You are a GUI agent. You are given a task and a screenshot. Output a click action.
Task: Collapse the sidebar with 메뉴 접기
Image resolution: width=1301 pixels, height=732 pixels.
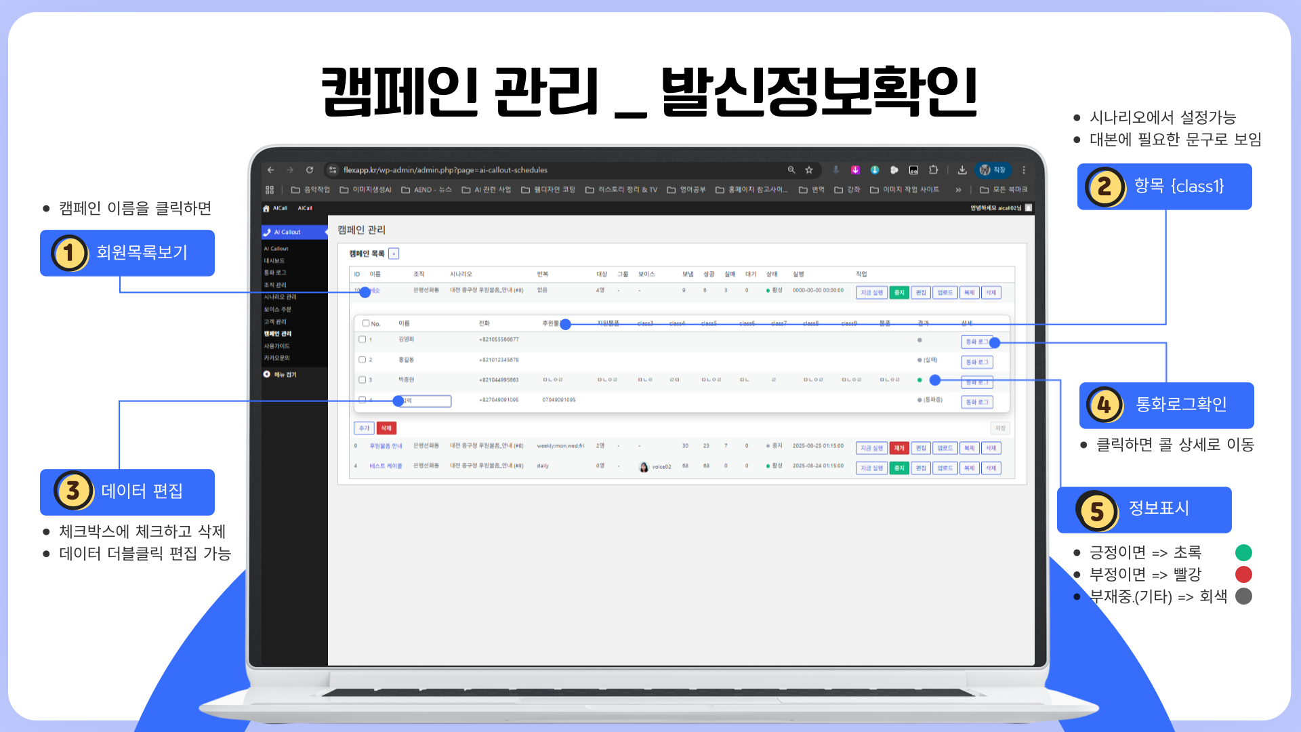[x=285, y=374]
